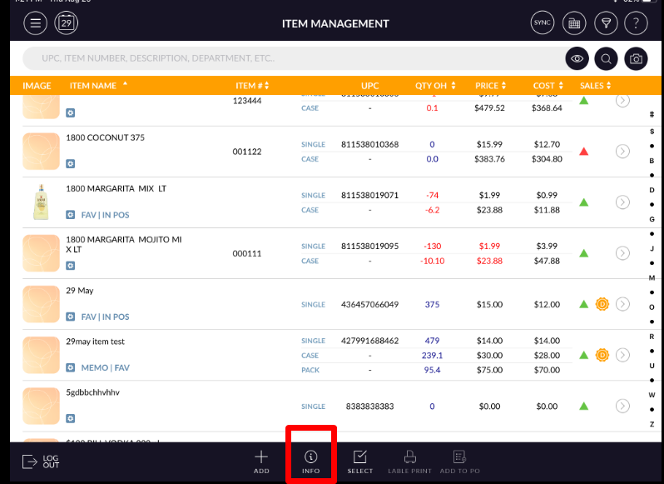The image size is (664, 484).
Task: Open the help question mark icon
Action: coord(636,23)
